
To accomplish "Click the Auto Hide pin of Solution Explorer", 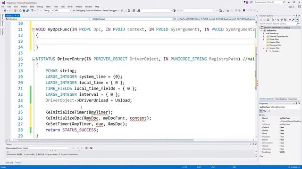I will 297,15.
